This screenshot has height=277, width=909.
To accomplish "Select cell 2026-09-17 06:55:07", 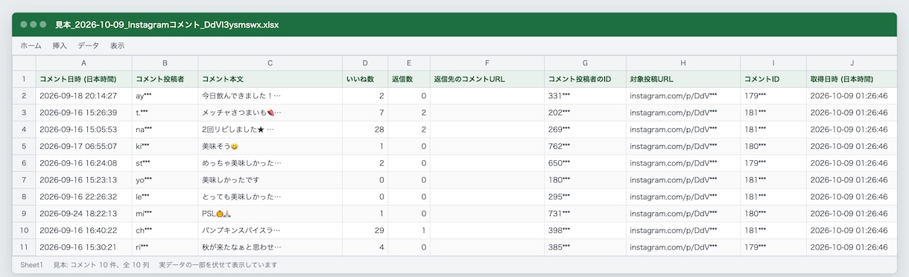I will (x=83, y=146).
